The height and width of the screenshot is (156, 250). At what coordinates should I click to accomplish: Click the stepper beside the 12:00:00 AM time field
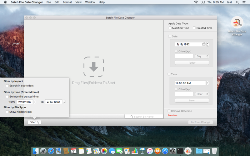pyautogui.click(x=207, y=83)
